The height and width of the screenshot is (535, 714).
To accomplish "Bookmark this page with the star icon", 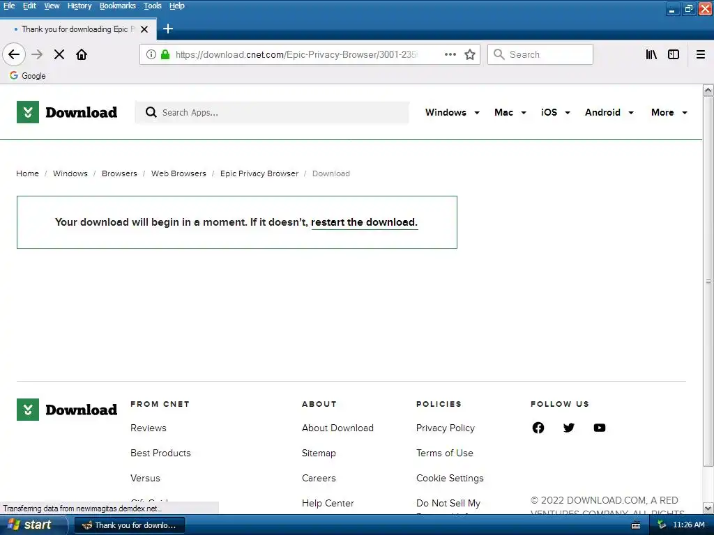I will tap(469, 54).
